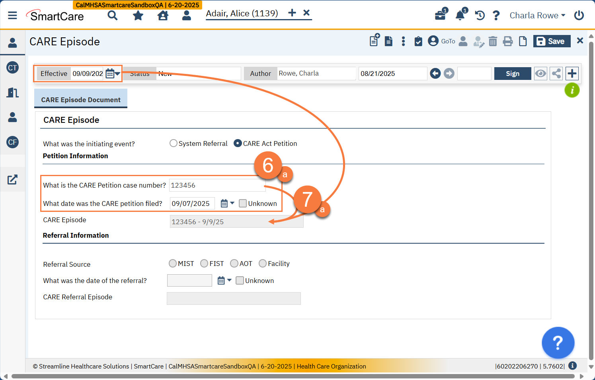595x380 pixels.
Task: Switch to CARE Episode Document tab
Action: tap(81, 100)
